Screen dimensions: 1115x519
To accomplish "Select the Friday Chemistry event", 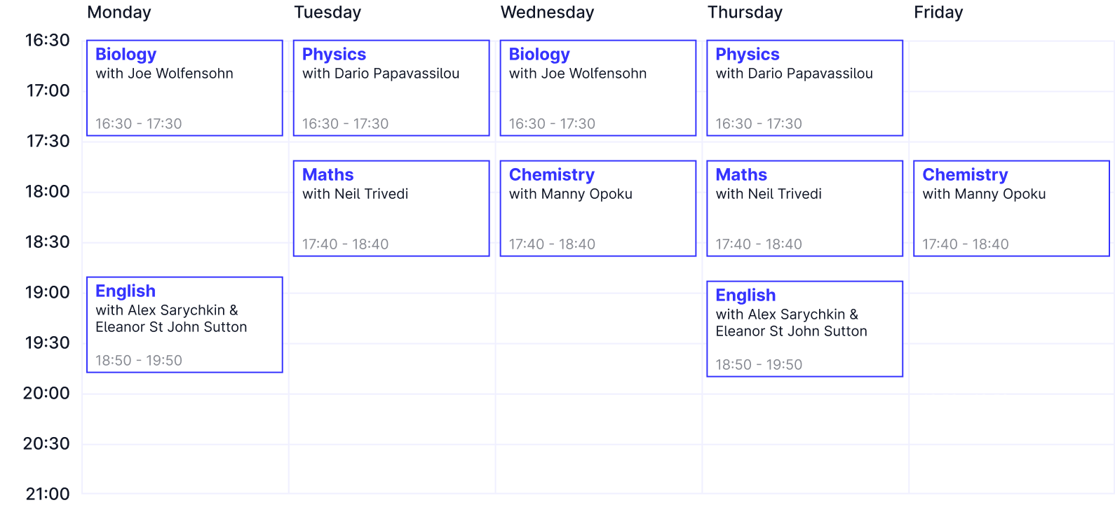I will click(1011, 209).
